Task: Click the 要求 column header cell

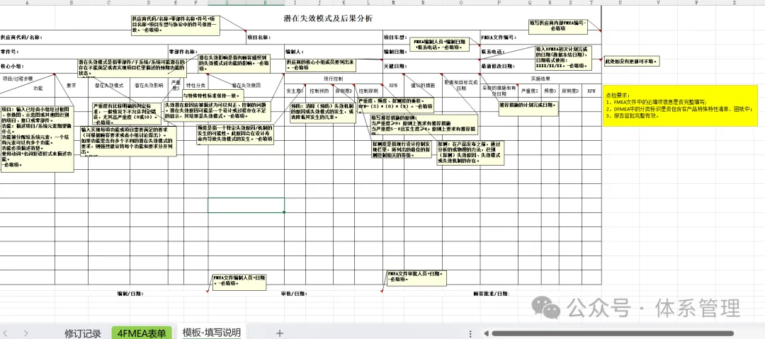Action: pyautogui.click(x=72, y=85)
